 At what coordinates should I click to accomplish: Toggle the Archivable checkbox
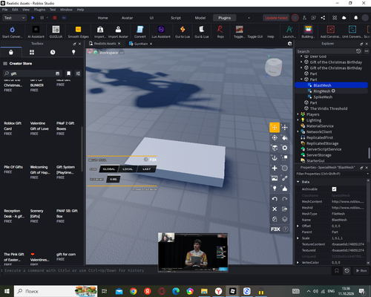[334, 189]
